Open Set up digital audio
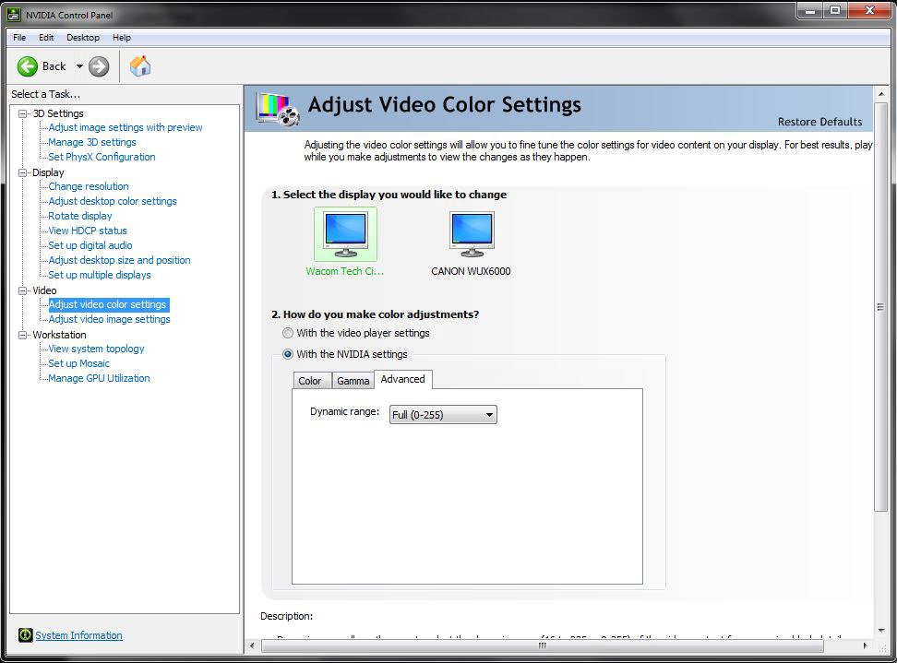 (90, 245)
